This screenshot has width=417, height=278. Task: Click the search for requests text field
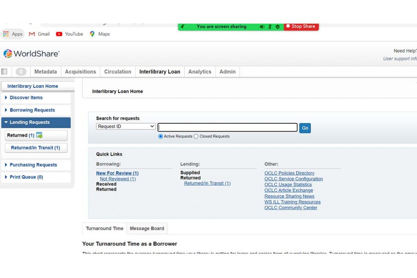pyautogui.click(x=227, y=127)
